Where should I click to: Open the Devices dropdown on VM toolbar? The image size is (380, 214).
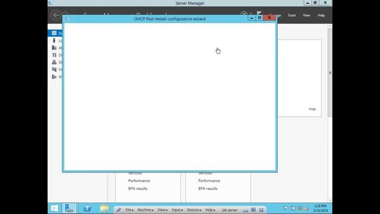click(194, 210)
